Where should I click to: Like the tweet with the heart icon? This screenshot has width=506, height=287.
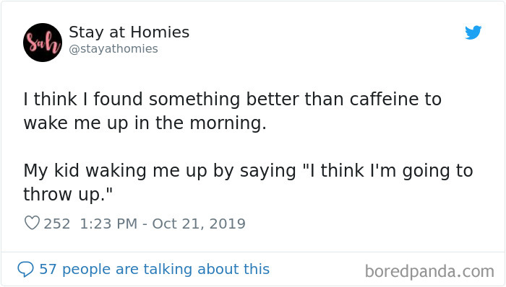(32, 223)
